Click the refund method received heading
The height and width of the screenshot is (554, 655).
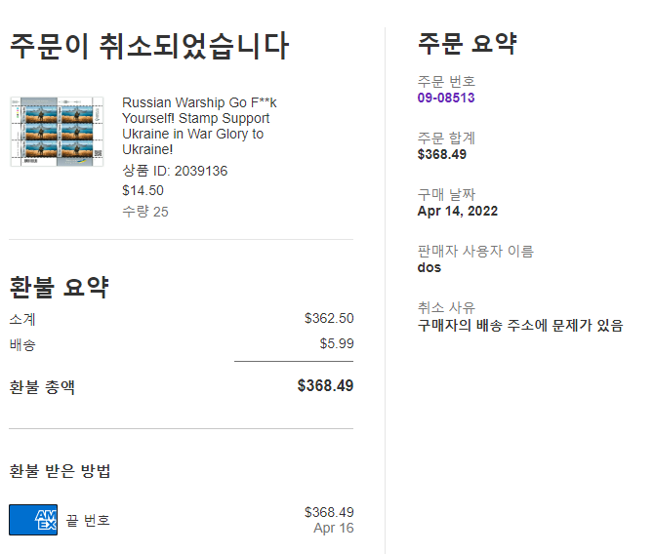point(60,471)
